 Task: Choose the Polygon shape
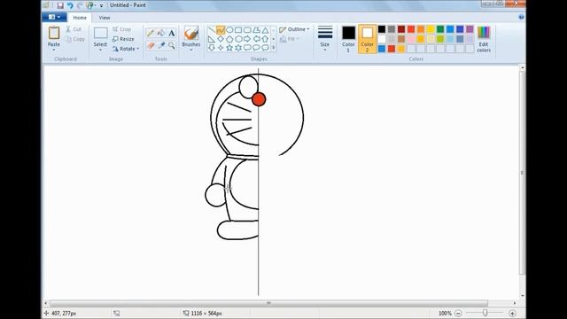click(x=256, y=30)
